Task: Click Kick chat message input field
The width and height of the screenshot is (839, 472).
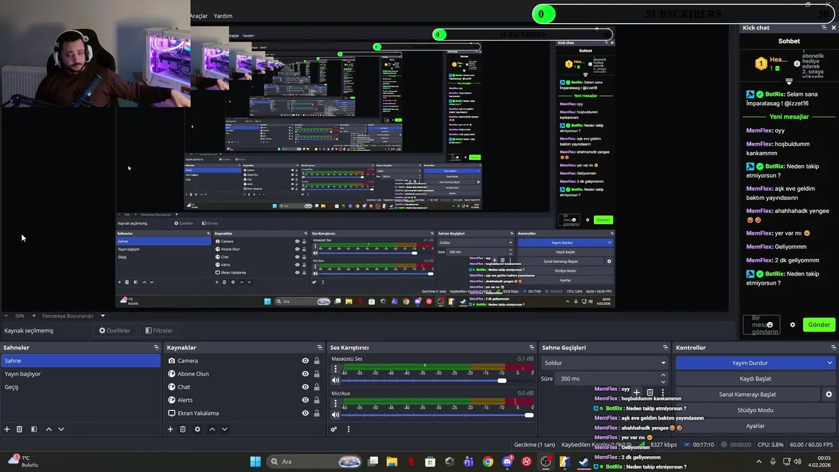Action: pyautogui.click(x=762, y=324)
